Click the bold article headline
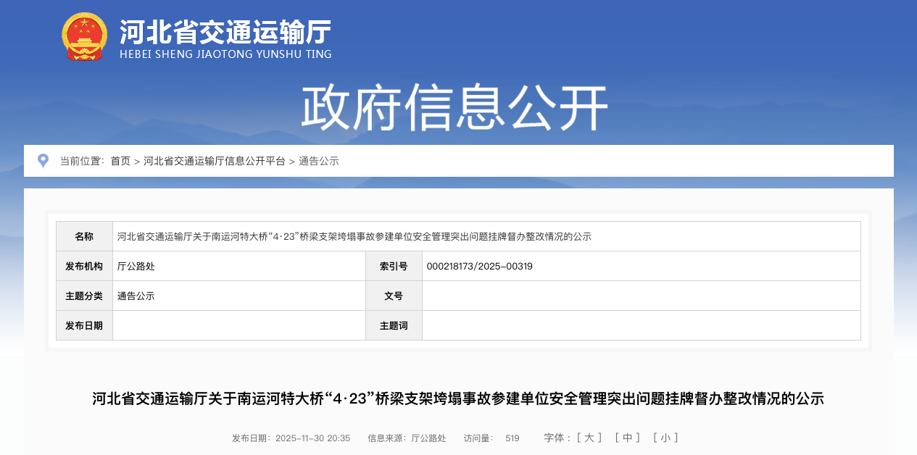The width and height of the screenshot is (917, 455). tap(458, 398)
